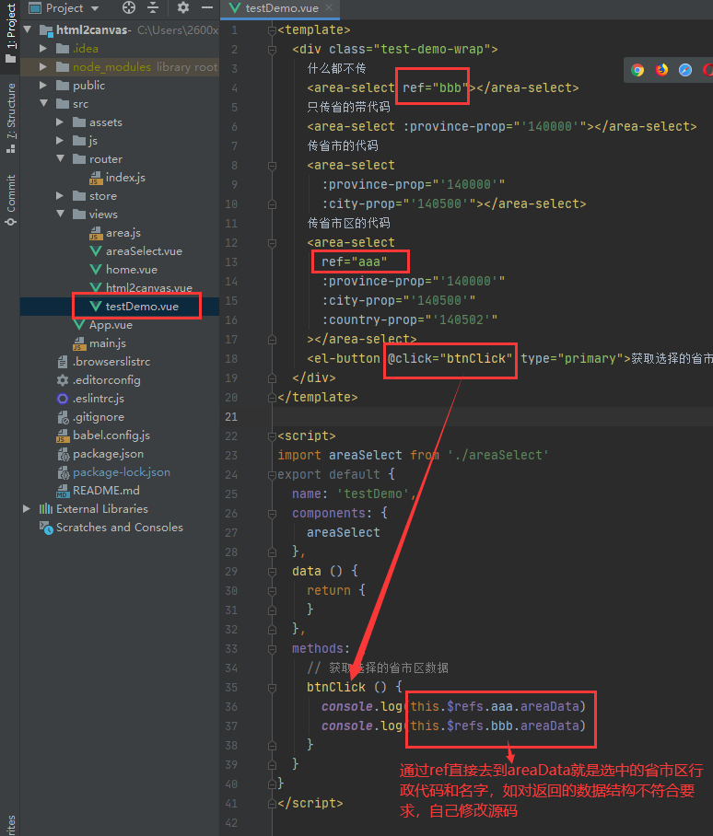Viewport: 713px width, 836px height.
Task: Select babel.config.js file
Action: pos(111,435)
